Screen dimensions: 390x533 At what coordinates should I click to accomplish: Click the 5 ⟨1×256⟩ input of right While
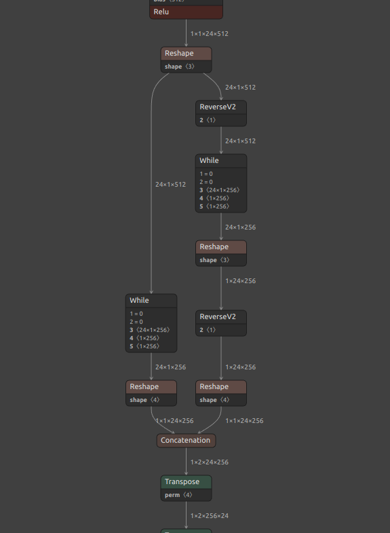click(x=214, y=206)
